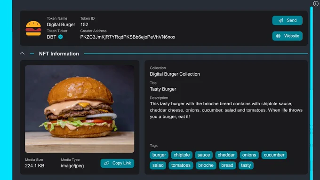
Task: Click the token ID value 152
Action: tap(84, 24)
